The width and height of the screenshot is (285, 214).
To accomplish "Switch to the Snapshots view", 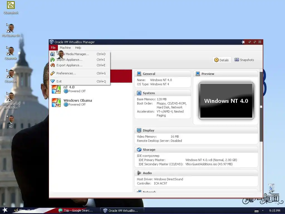I will (x=244, y=60).
